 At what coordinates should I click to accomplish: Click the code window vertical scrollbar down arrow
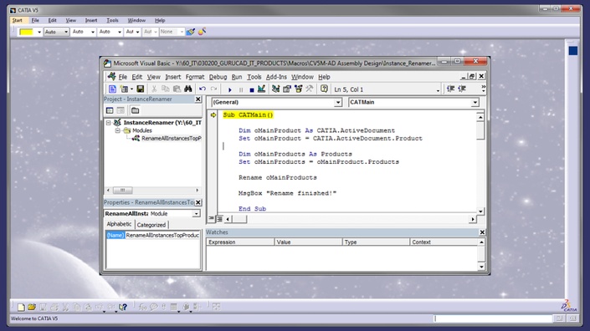(480, 211)
